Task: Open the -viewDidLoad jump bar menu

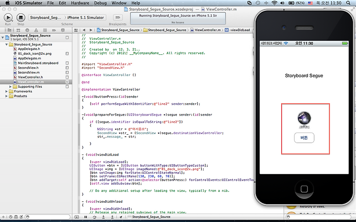Action: pos(237,30)
